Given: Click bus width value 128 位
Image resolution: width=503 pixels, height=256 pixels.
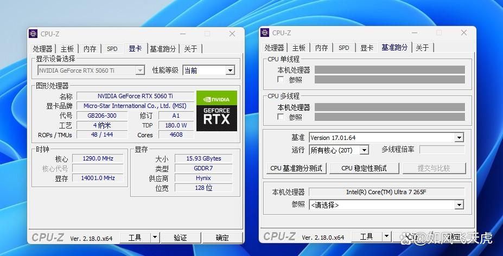Looking at the screenshot, I should (x=203, y=188).
